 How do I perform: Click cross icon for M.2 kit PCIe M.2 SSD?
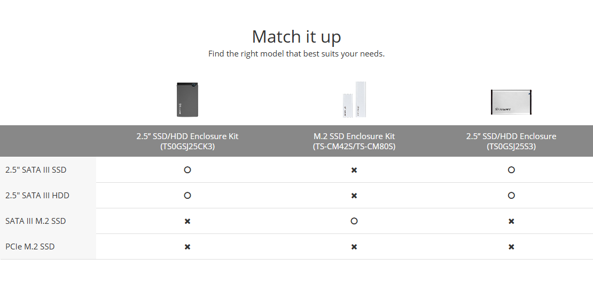click(354, 247)
